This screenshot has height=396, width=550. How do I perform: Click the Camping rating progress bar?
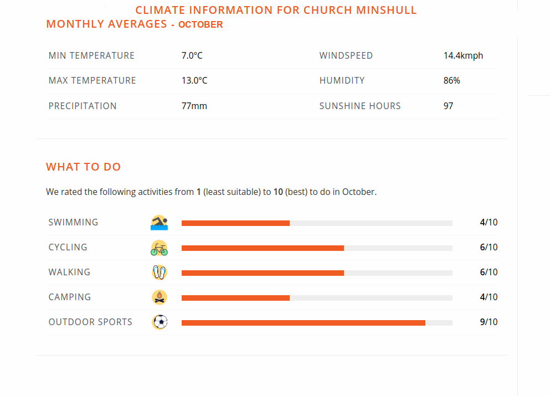tap(317, 298)
